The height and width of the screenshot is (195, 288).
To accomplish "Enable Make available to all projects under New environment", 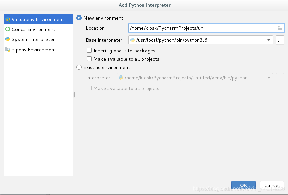I will coord(89,59).
